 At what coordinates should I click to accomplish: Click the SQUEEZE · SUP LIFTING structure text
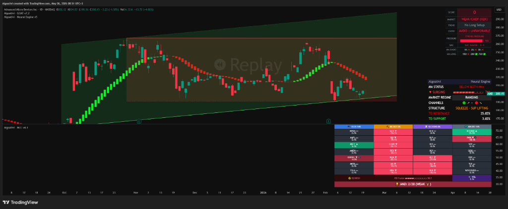pos(473,108)
